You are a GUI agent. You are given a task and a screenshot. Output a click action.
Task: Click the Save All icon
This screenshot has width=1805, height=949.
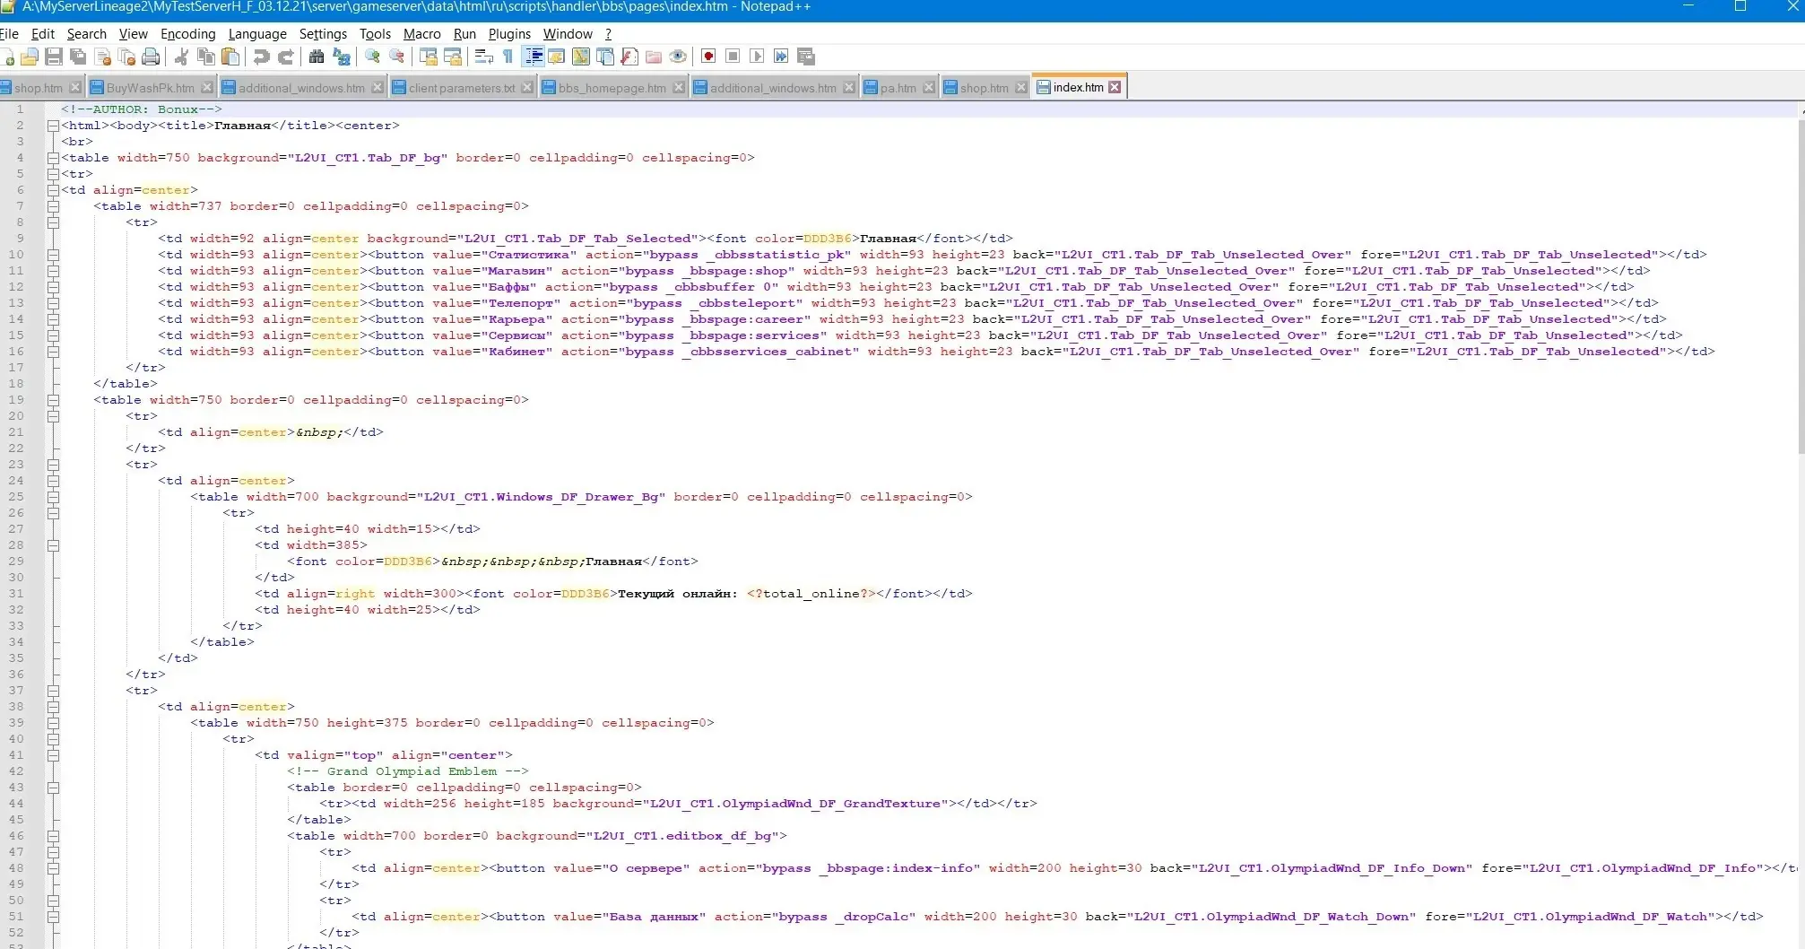pyautogui.click(x=78, y=57)
